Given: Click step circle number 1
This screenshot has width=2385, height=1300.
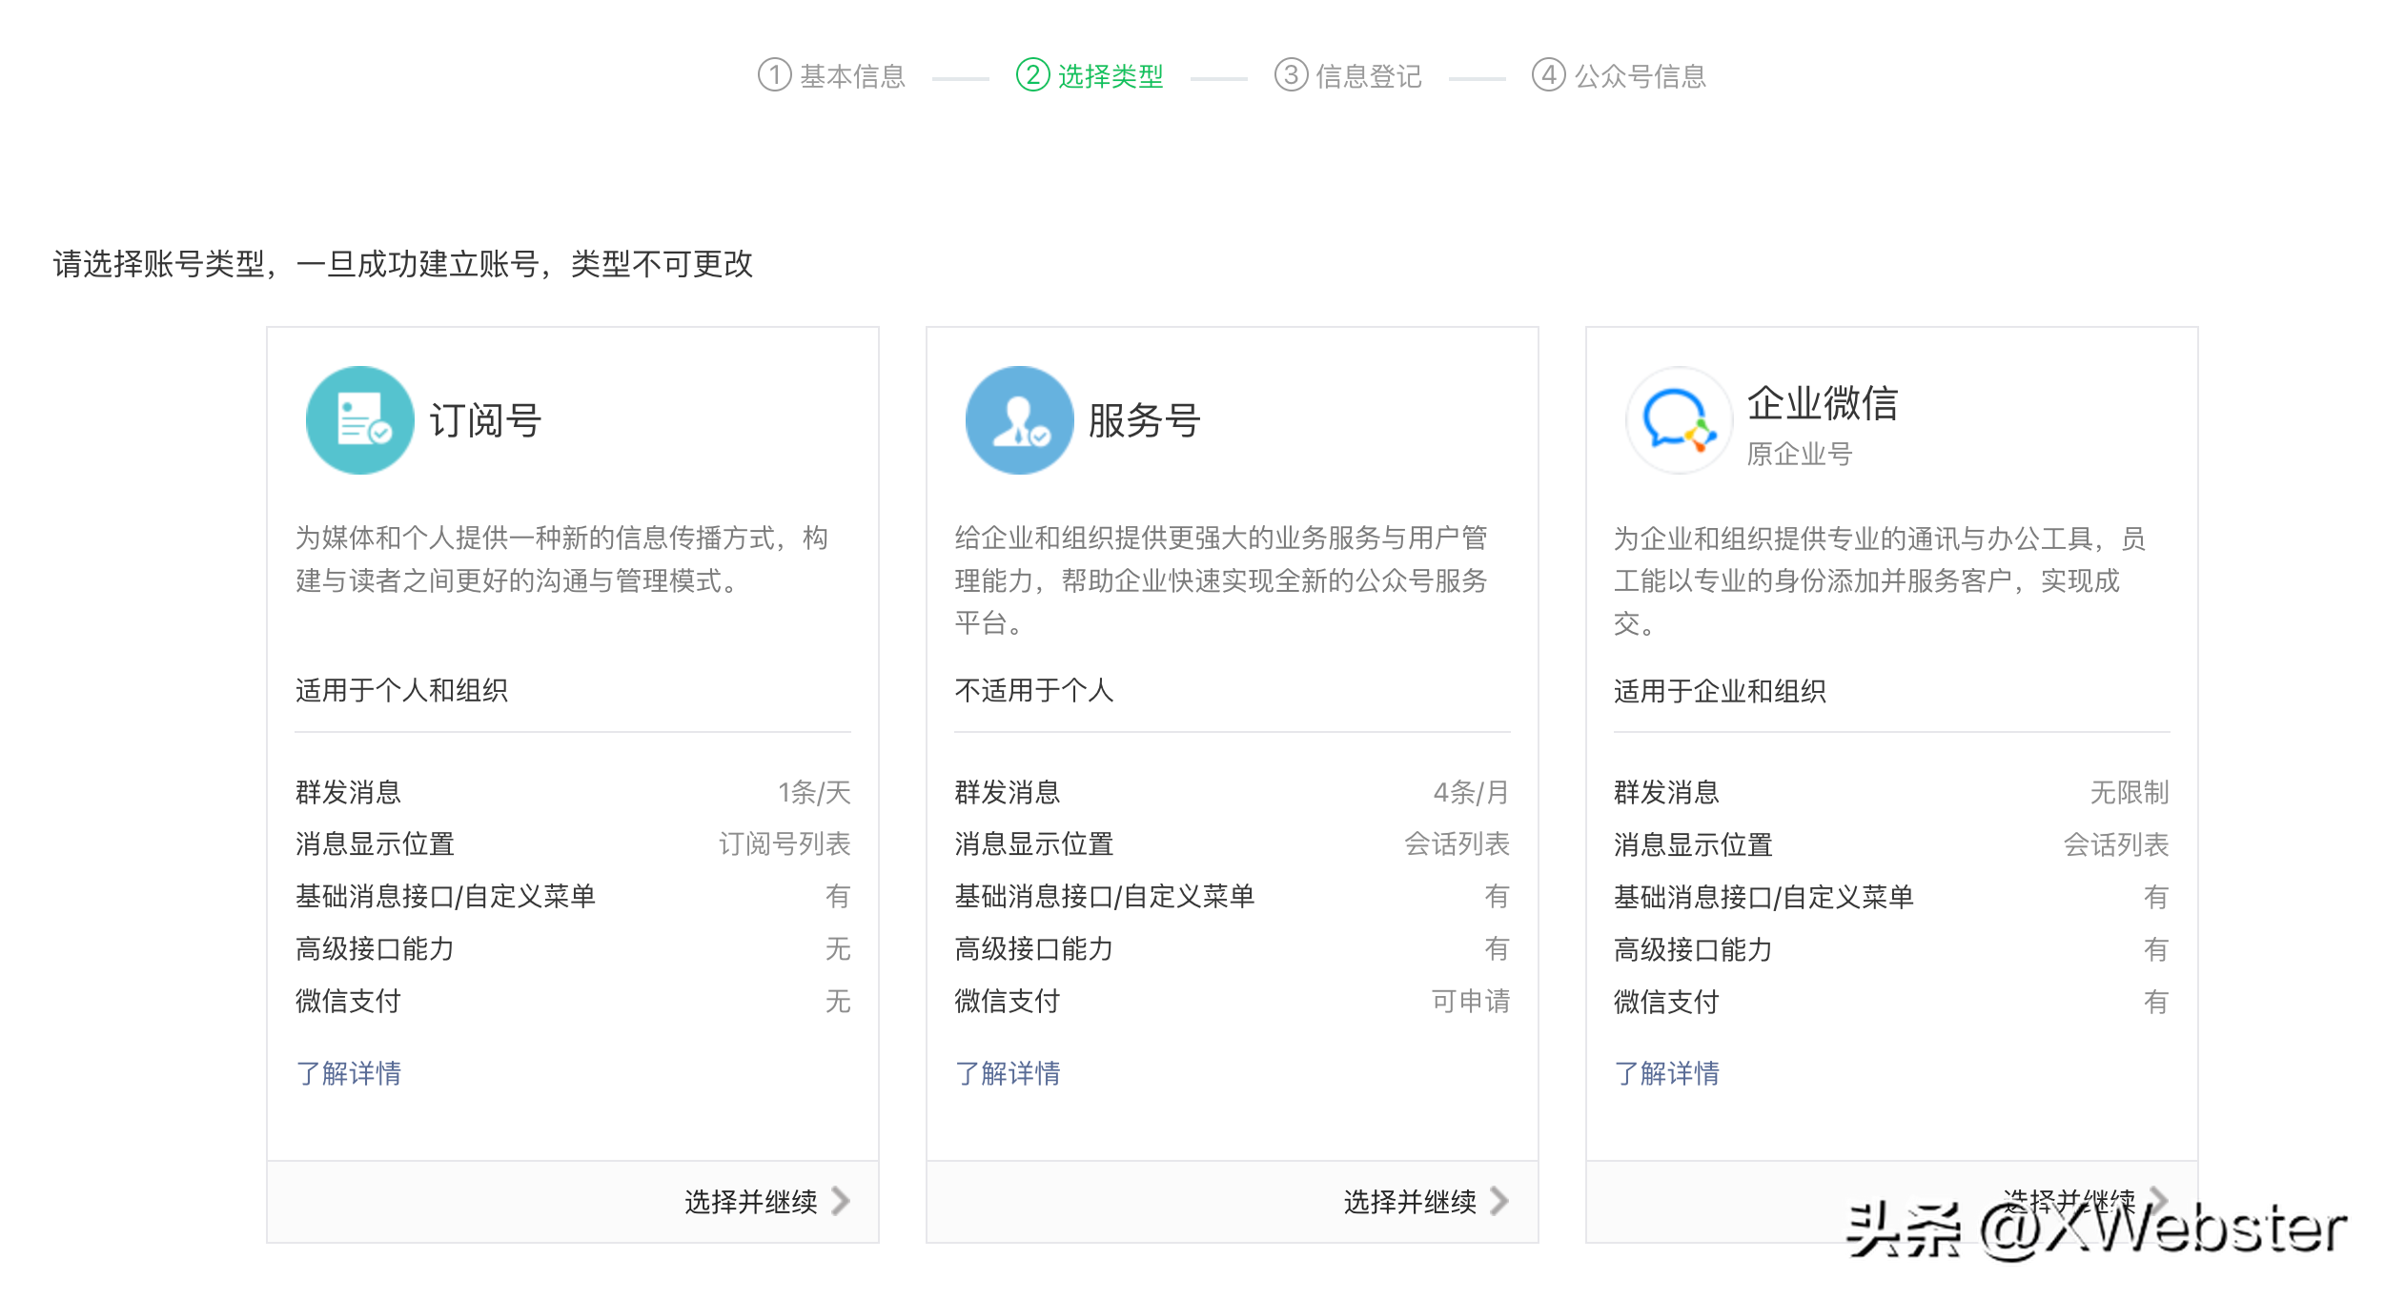Looking at the screenshot, I should (774, 74).
